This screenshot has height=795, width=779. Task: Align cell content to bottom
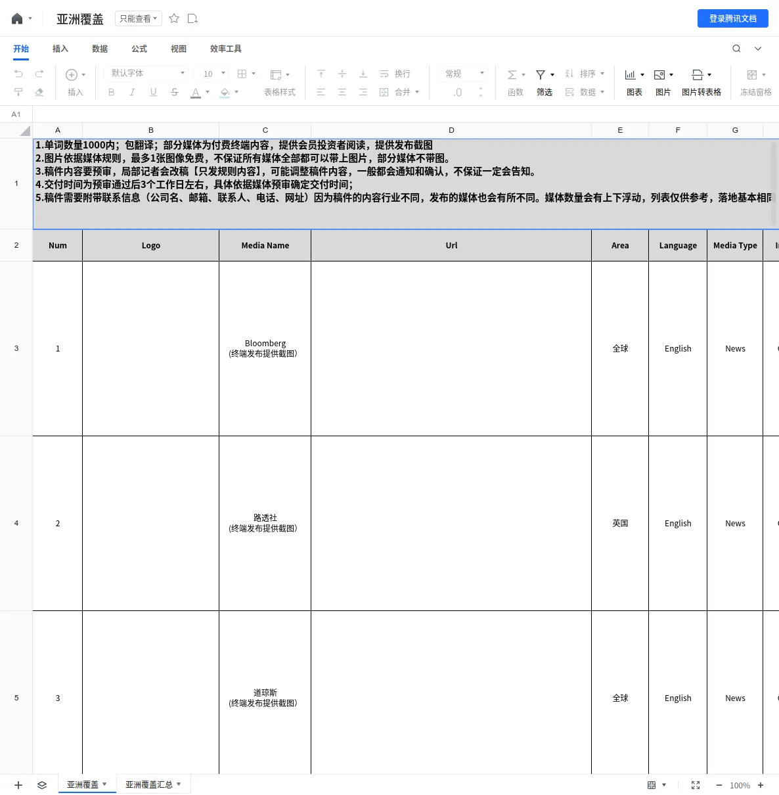[x=363, y=74]
